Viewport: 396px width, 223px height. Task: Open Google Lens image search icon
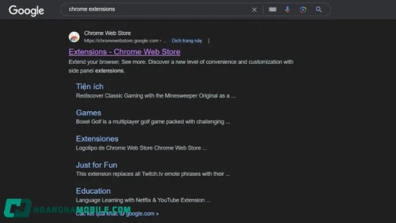point(303,10)
